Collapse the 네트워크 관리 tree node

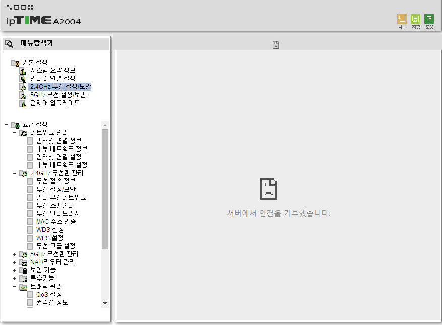[x=14, y=133]
